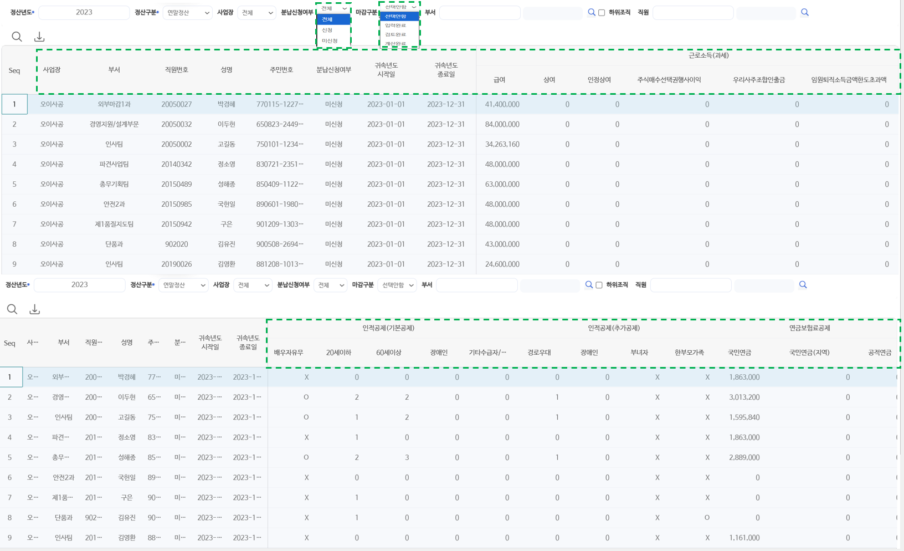Click the 부서 text field in the lower filter bar
The width and height of the screenshot is (904, 551).
pyautogui.click(x=477, y=285)
